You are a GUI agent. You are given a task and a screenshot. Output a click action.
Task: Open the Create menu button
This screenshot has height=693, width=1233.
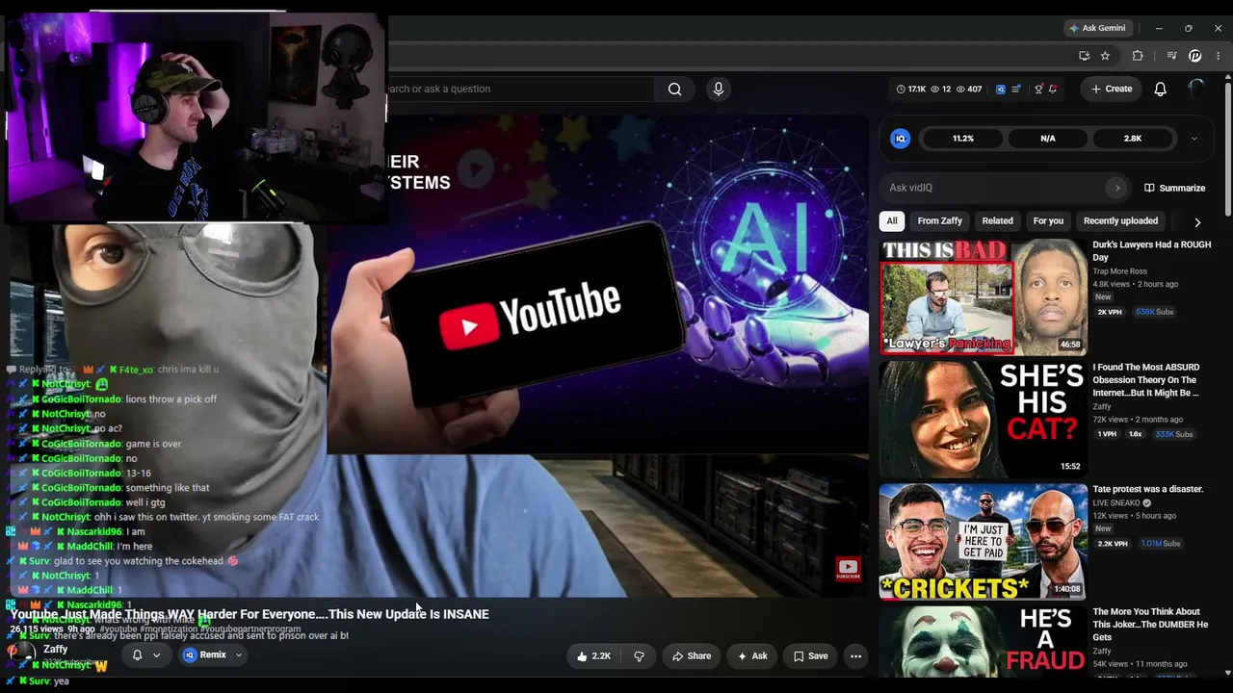[x=1112, y=89]
